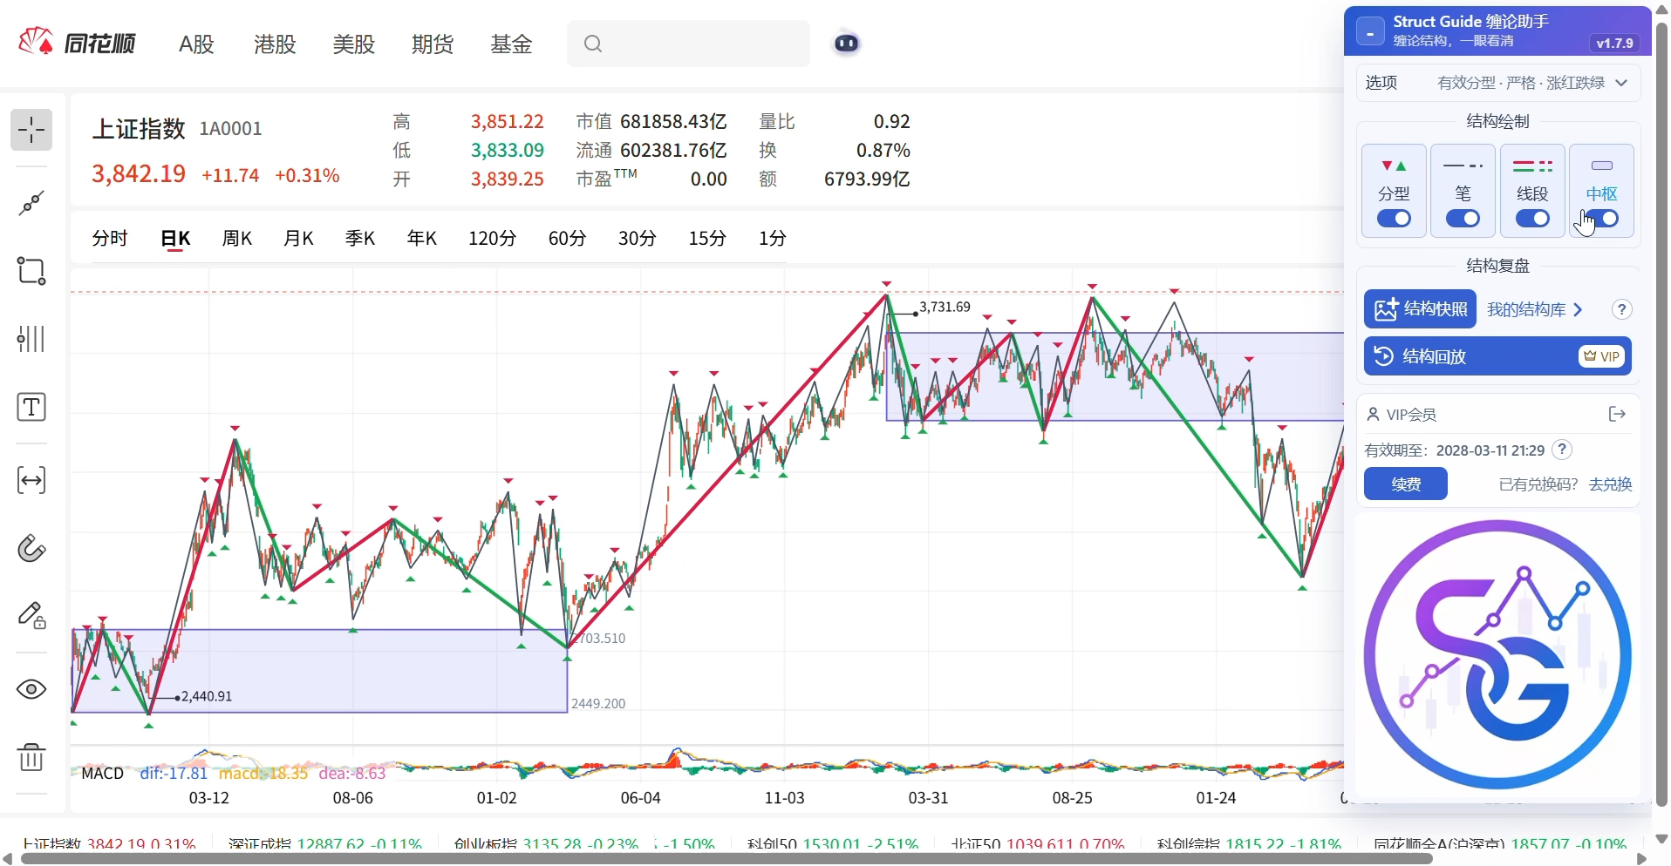Select the text annotation tool
This screenshot has width=1671, height=866.
31,408
